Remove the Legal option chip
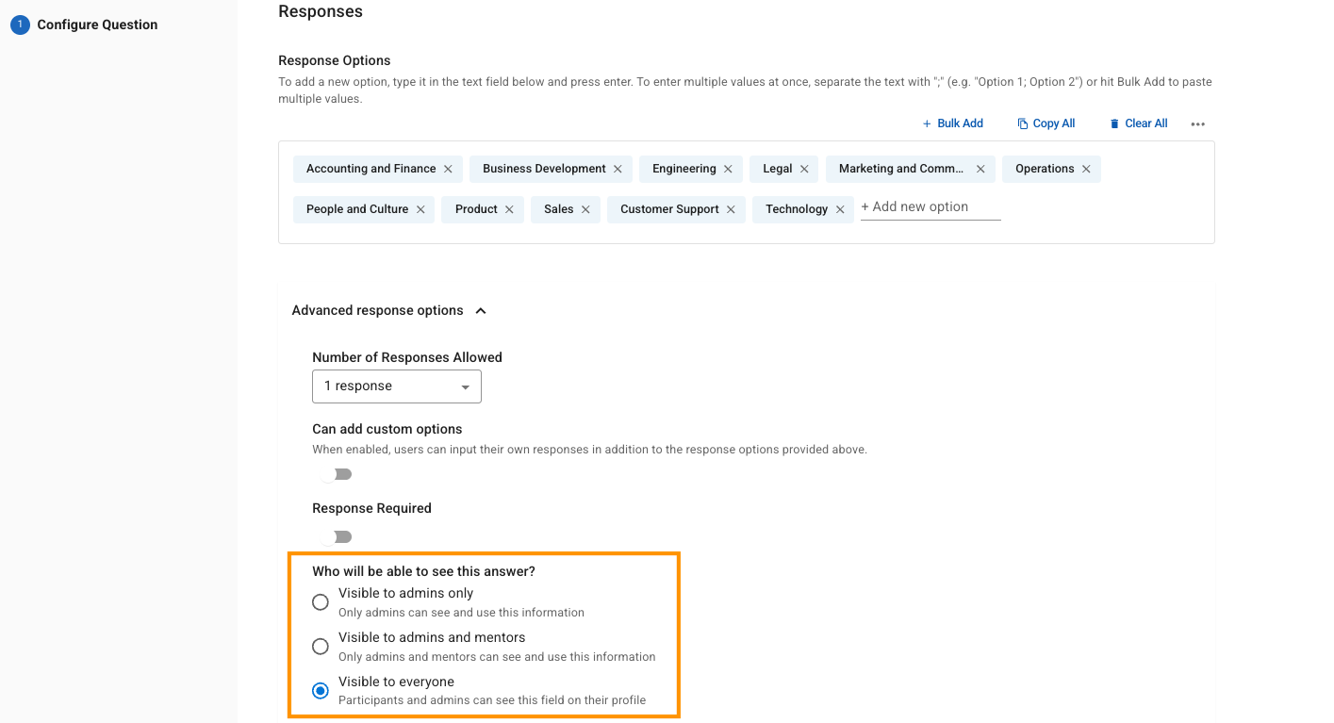 click(x=804, y=170)
